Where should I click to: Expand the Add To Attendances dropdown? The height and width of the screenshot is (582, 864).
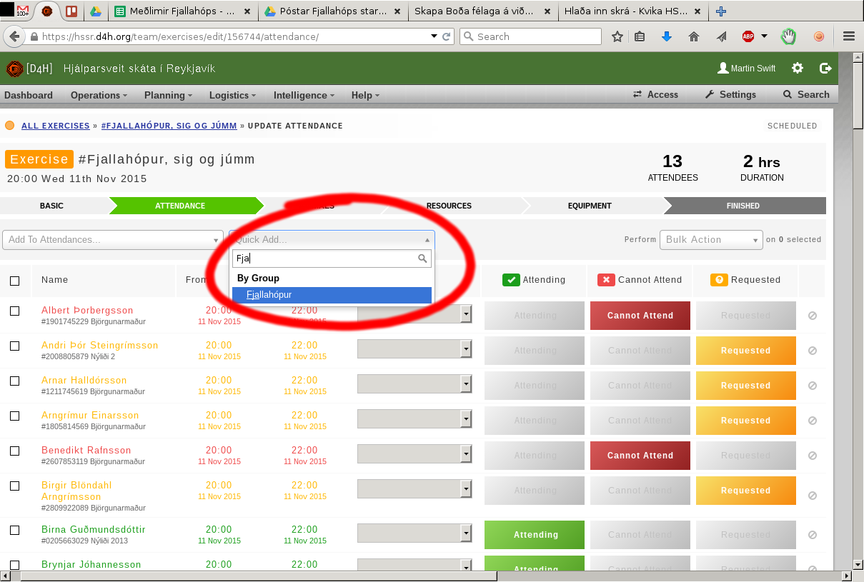(113, 240)
